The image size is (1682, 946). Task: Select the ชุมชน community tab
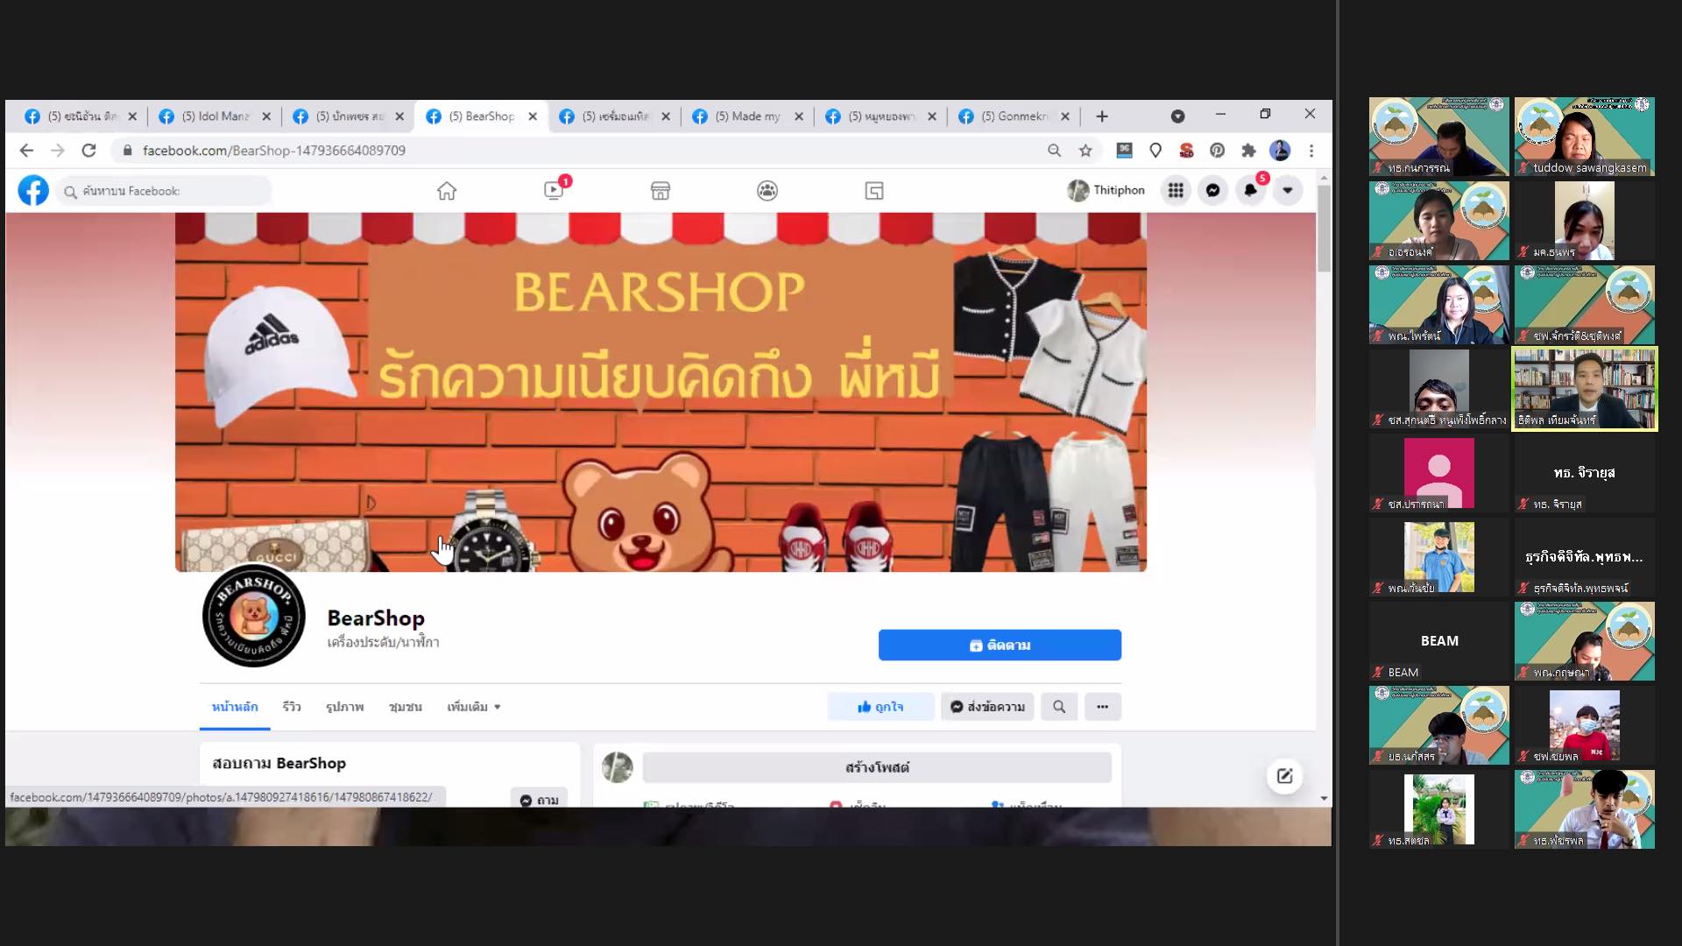(x=406, y=707)
